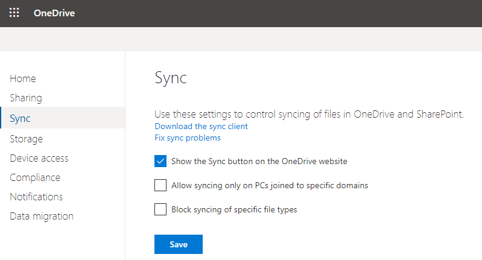Enable the syncing only on domain-joined PCs checkbox
The height and width of the screenshot is (260, 482).
160,185
